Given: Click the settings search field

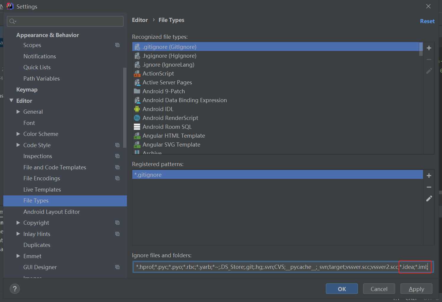Looking at the screenshot, I should point(65,21).
